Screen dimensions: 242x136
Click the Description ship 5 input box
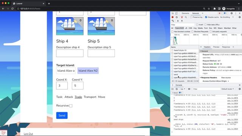coord(101,53)
